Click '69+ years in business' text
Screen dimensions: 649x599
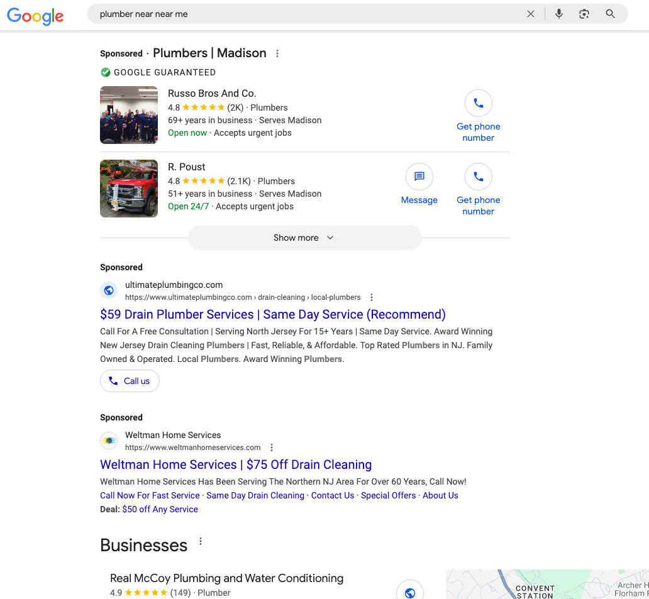pyautogui.click(x=210, y=121)
